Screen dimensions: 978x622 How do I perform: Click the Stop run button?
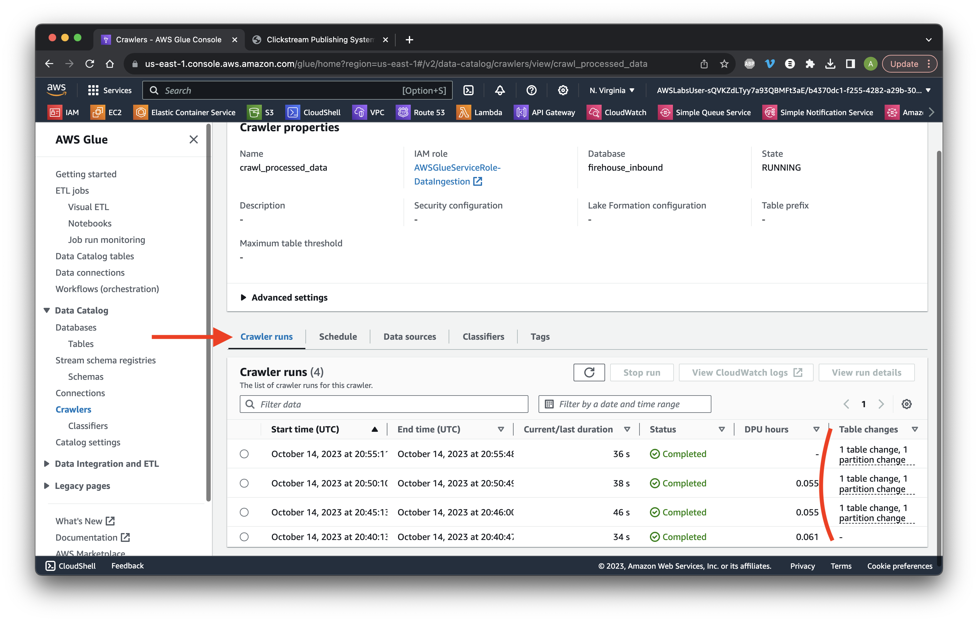pyautogui.click(x=642, y=372)
